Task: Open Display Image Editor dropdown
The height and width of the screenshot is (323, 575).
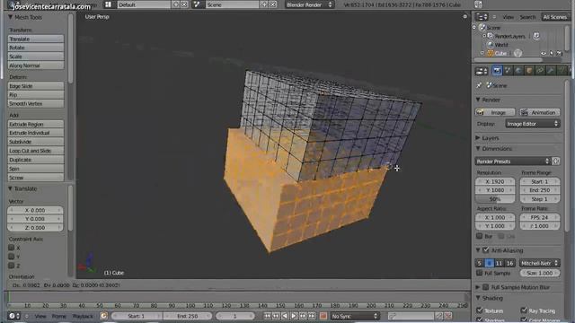Action: coord(533,124)
